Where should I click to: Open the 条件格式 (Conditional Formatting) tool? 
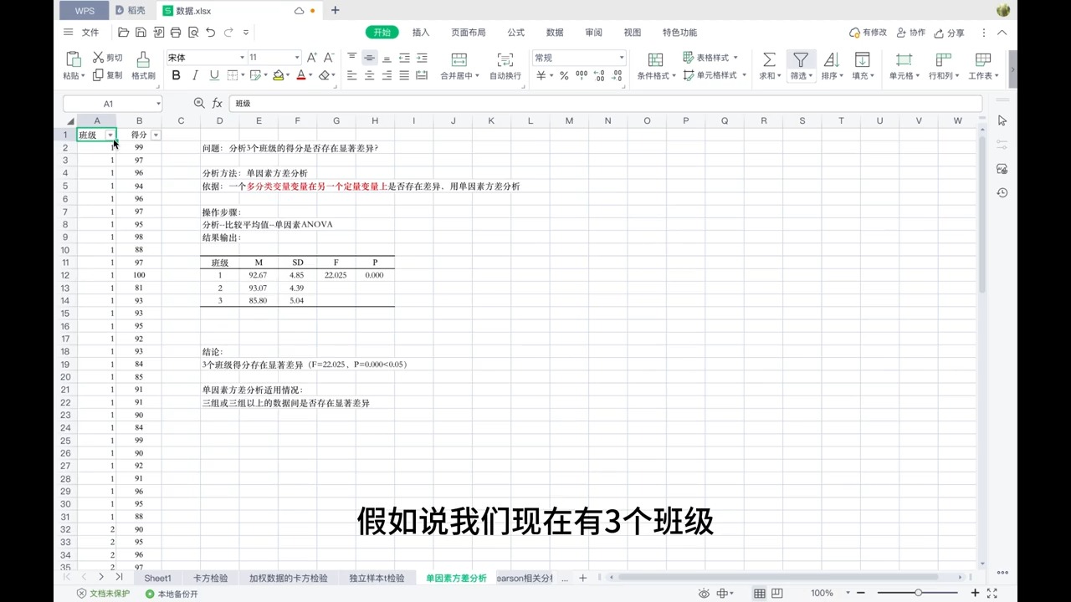[654, 65]
